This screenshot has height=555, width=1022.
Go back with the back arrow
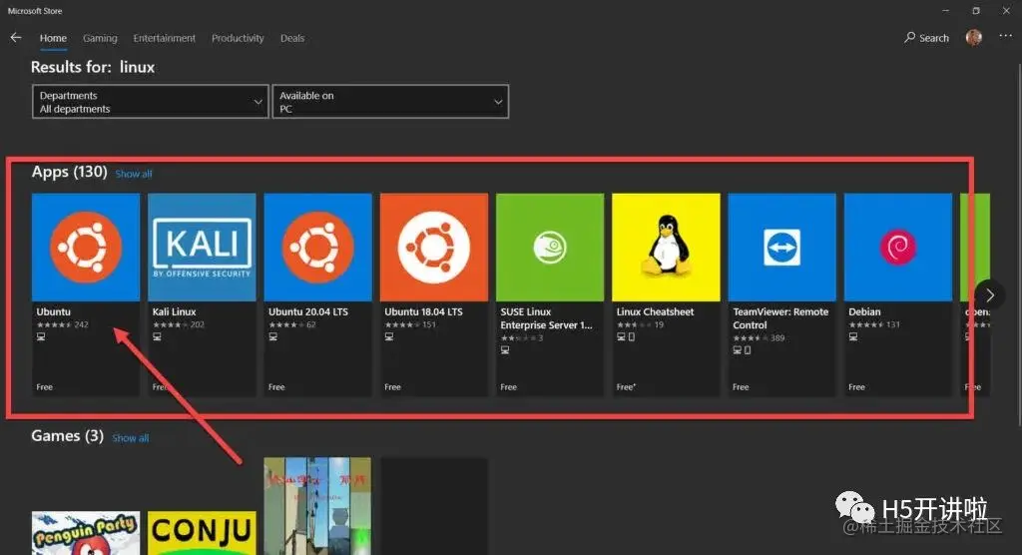pos(16,38)
